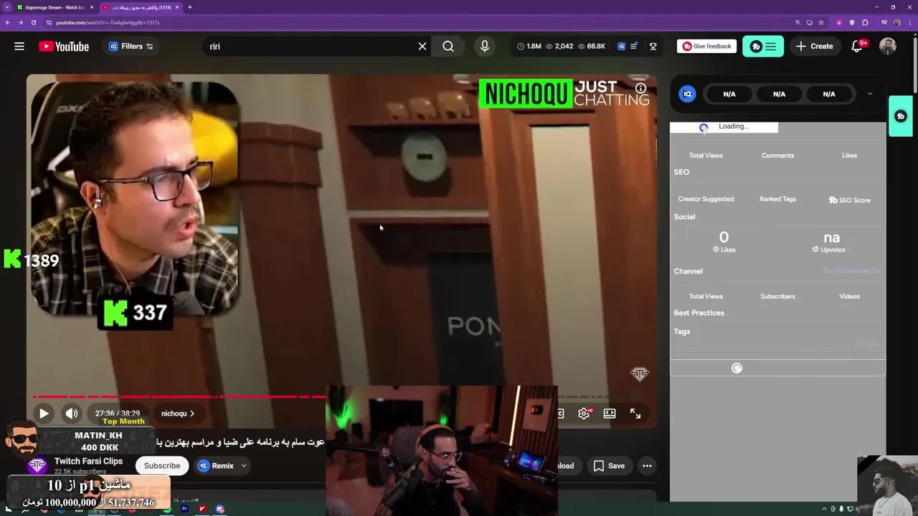Open the browser three-dot menu

(909, 22)
